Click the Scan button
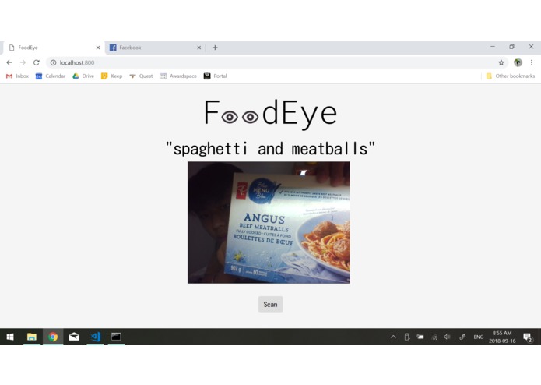 (x=271, y=304)
